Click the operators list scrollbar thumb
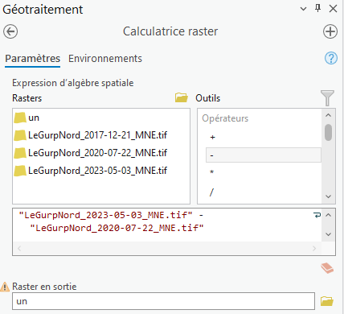This screenshot has height=314, width=344. (x=328, y=132)
